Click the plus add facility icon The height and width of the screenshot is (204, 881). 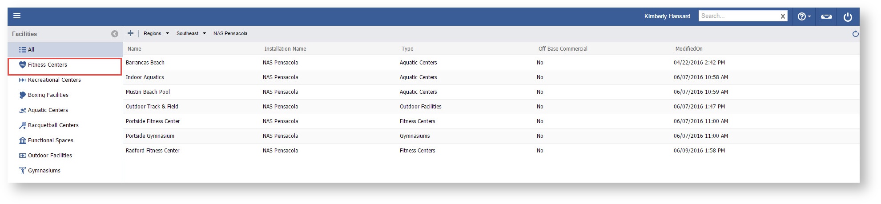[130, 33]
